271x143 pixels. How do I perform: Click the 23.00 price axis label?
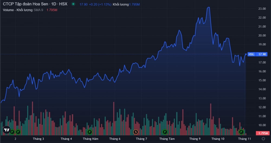(262, 9)
